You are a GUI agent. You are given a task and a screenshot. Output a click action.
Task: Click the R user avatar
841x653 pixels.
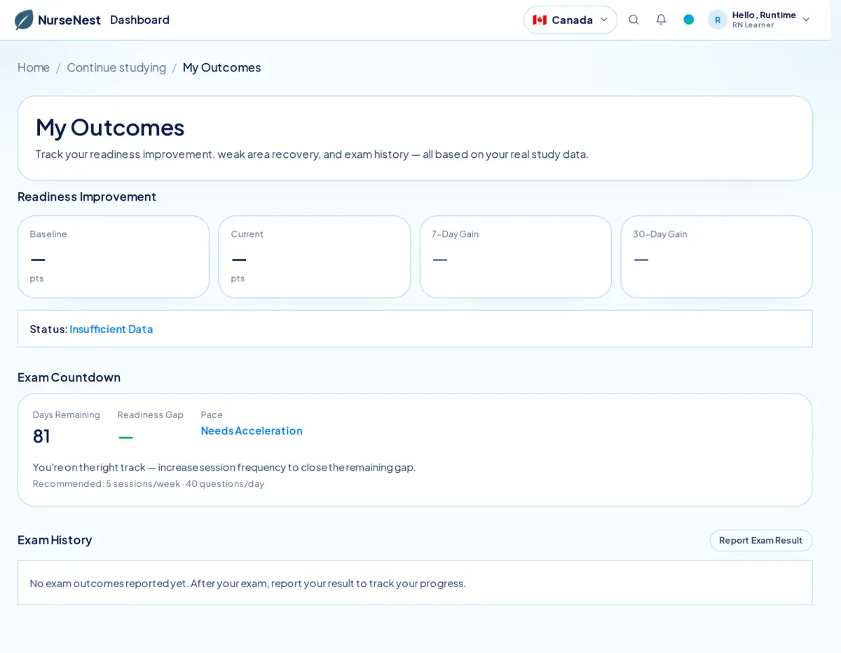pos(718,20)
